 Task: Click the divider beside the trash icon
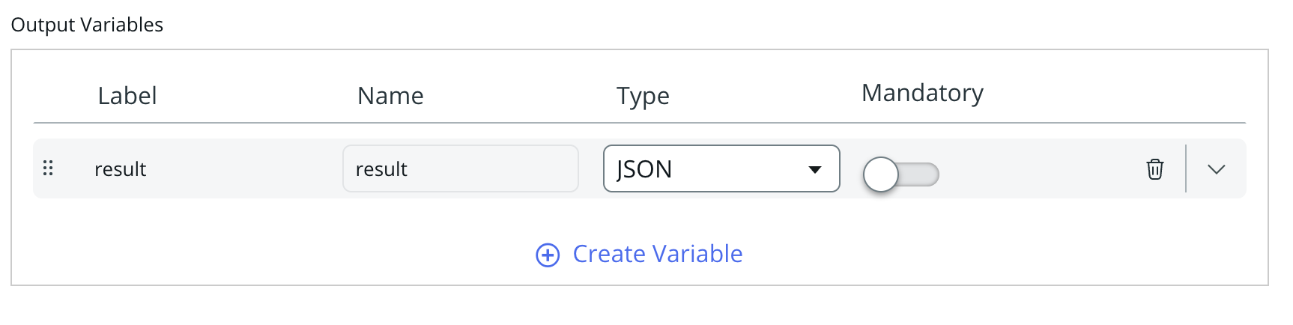(1186, 168)
